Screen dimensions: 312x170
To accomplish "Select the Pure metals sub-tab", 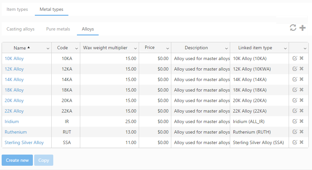I will pyautogui.click(x=58, y=29).
